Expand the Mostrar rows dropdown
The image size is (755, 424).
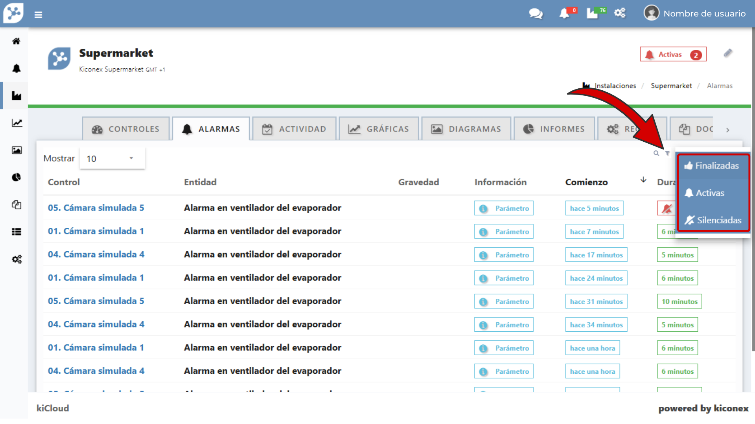(x=112, y=159)
